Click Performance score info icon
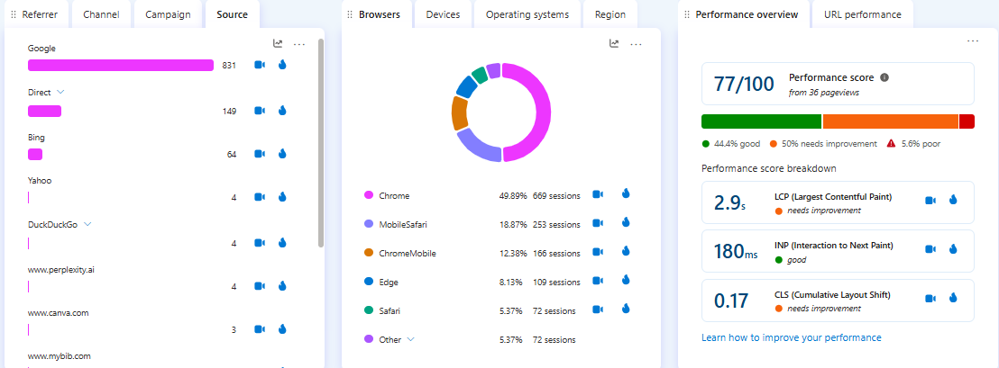 884,77
